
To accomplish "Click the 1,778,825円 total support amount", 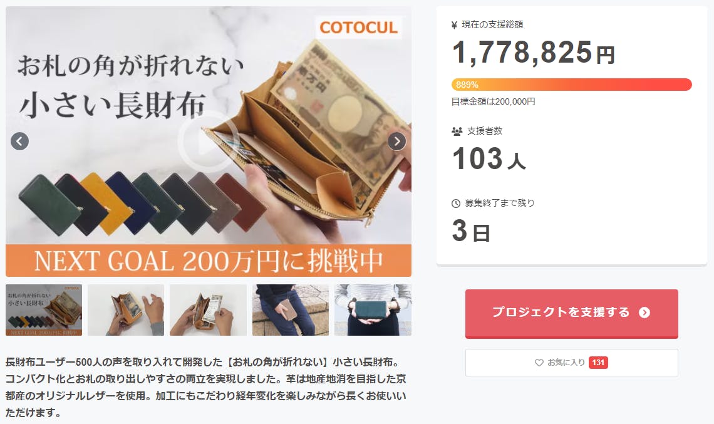I will 533,53.
